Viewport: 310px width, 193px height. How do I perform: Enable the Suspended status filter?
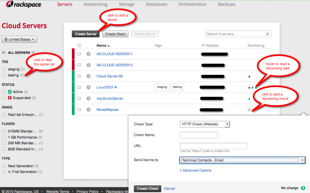4,98
